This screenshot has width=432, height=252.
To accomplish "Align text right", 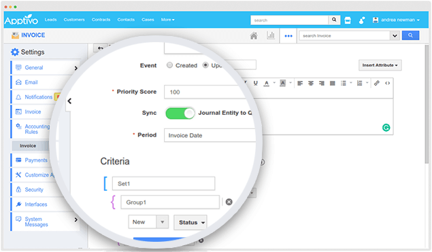I will 322,84.
